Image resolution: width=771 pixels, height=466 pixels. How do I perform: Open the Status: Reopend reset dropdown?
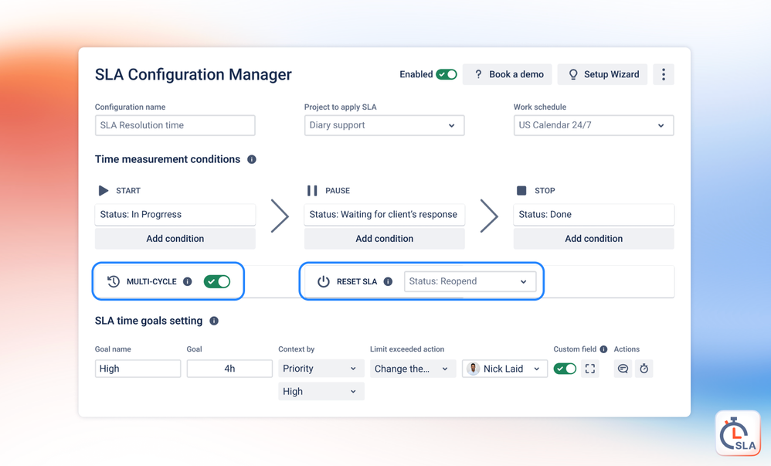click(x=470, y=281)
